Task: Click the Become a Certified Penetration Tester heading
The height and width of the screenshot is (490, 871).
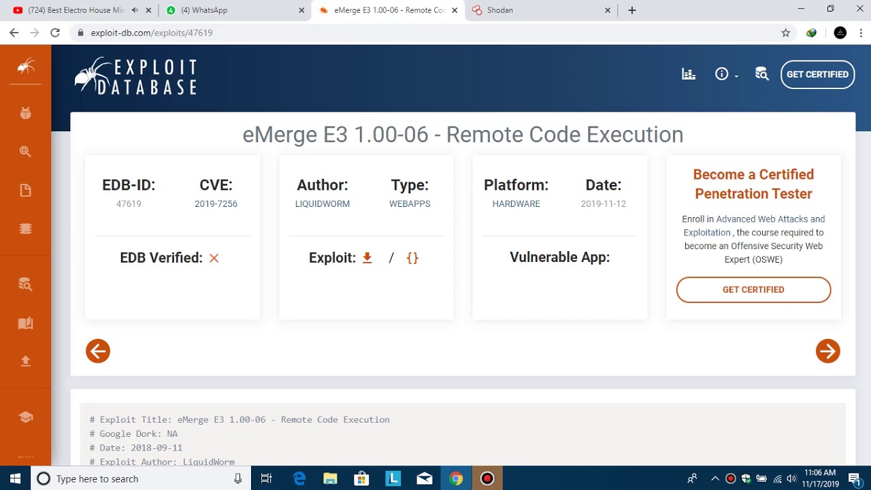Action: pyautogui.click(x=753, y=184)
